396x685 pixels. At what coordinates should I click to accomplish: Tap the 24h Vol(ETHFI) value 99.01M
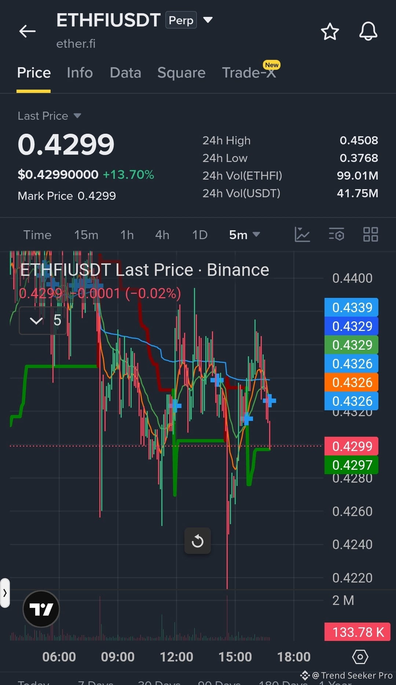[357, 176]
